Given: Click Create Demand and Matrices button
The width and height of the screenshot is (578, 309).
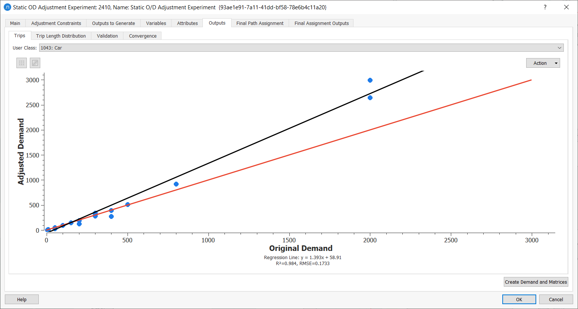Looking at the screenshot, I should [536, 282].
